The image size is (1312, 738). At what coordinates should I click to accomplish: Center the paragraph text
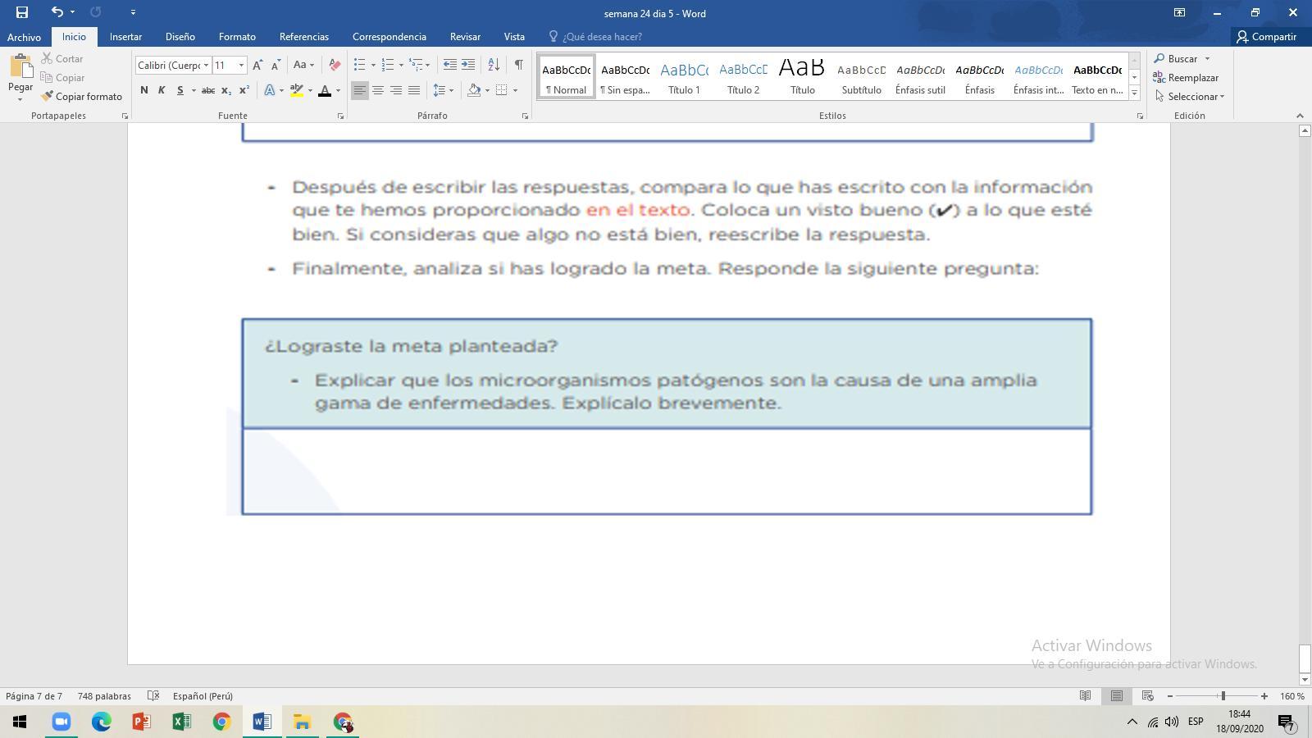[x=378, y=90]
